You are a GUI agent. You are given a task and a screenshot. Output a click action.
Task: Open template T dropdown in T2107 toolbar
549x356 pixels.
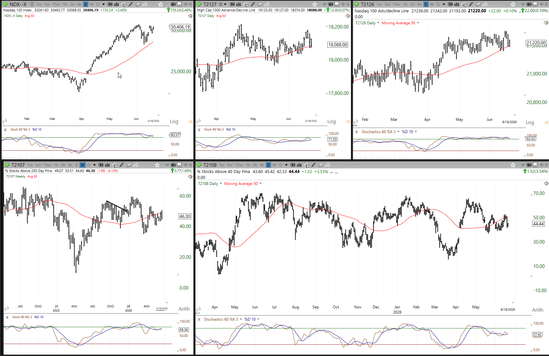pos(101,165)
